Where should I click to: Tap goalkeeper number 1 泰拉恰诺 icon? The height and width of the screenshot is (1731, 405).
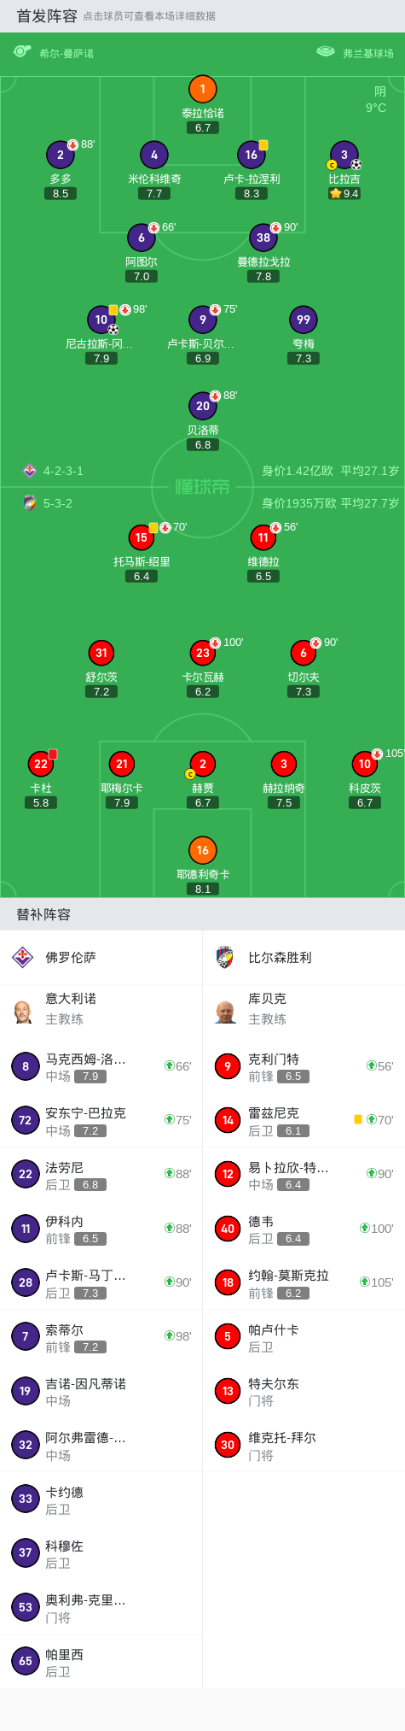(x=202, y=89)
